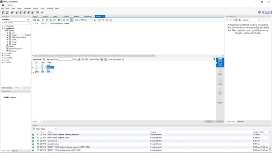Open the Query Stats side panel
This screenshot has width=272, height=153.
(220, 91)
